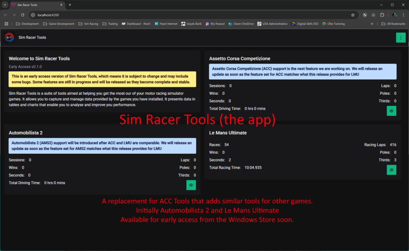
Task: Focus the localhost:4200 address bar
Action: coord(193,15)
